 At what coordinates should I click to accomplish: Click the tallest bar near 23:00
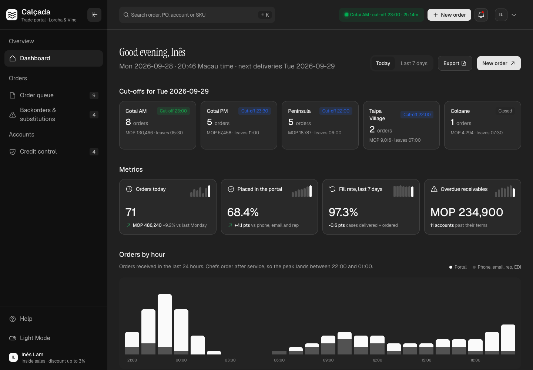[165, 324]
